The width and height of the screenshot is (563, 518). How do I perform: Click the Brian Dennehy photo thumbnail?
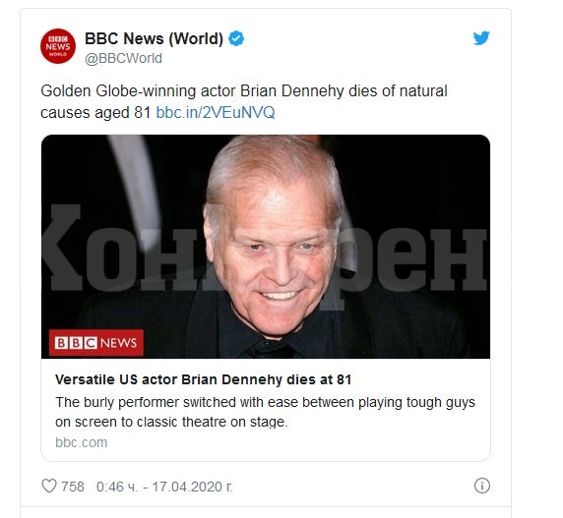[266, 247]
